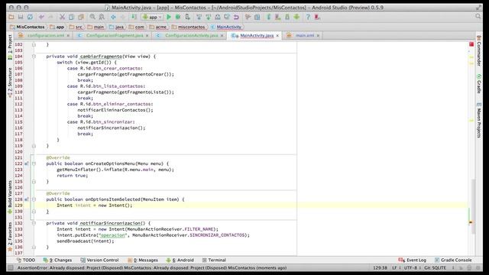Click the search magnifier at top right

point(478,16)
